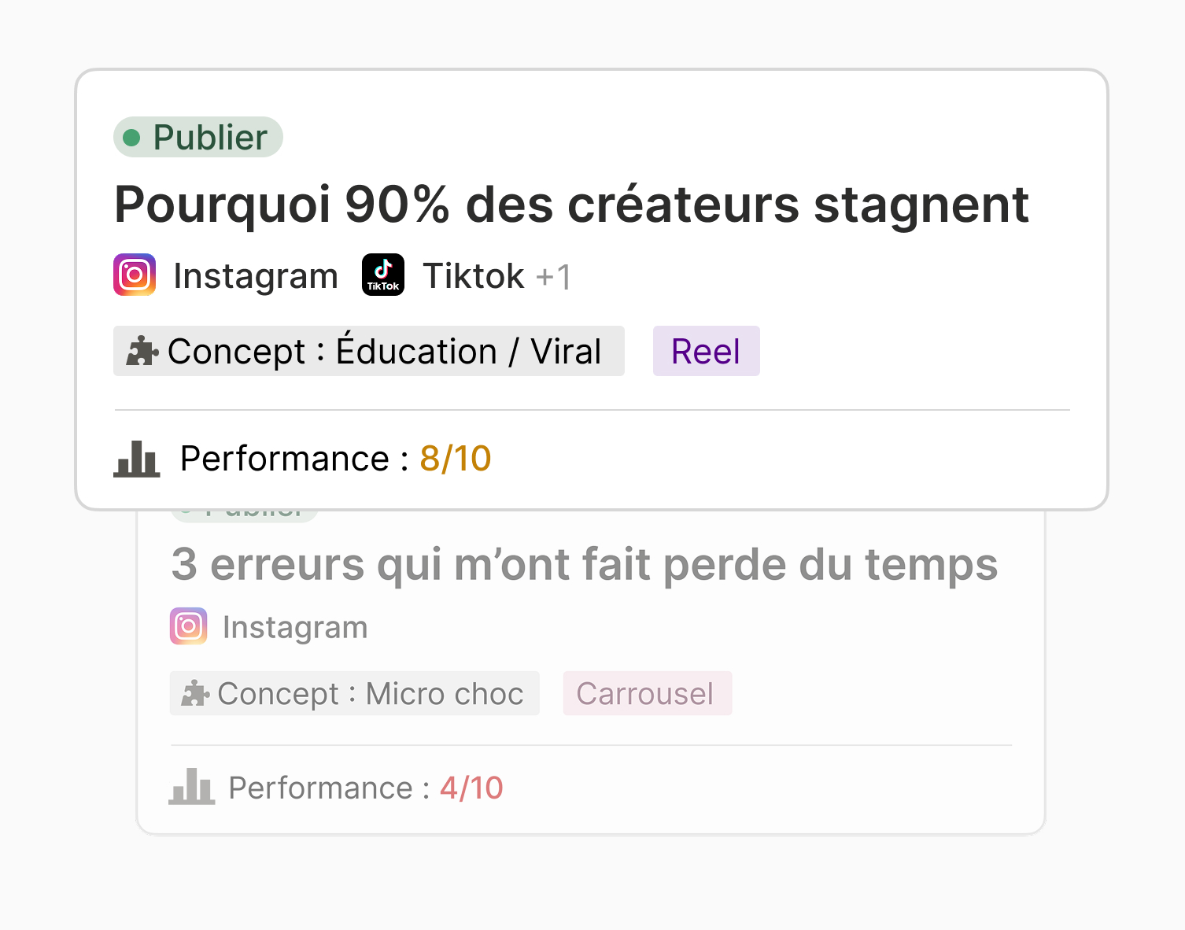The width and height of the screenshot is (1185, 930).
Task: Click the bar chart icon beside Performance 4/10
Action: point(192,787)
